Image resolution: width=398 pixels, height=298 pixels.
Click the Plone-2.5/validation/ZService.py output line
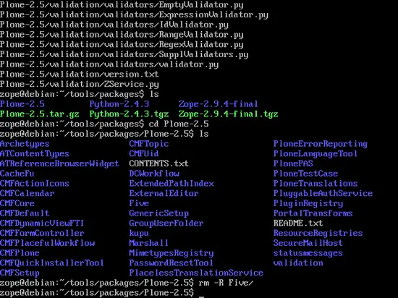[80, 84]
